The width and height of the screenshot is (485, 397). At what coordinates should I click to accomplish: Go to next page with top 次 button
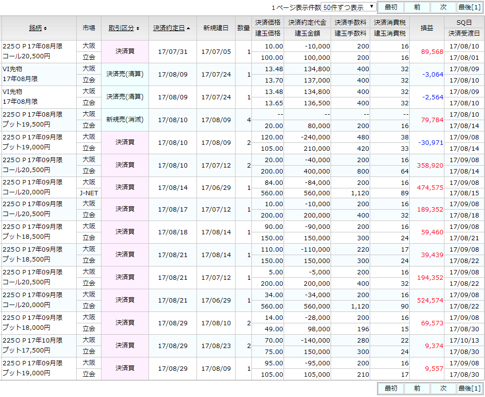[x=443, y=7]
